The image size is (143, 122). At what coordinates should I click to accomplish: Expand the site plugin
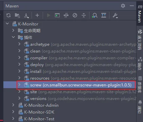19,91
